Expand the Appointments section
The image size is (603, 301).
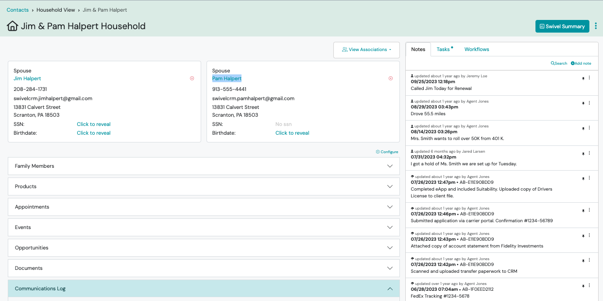pyautogui.click(x=204, y=207)
